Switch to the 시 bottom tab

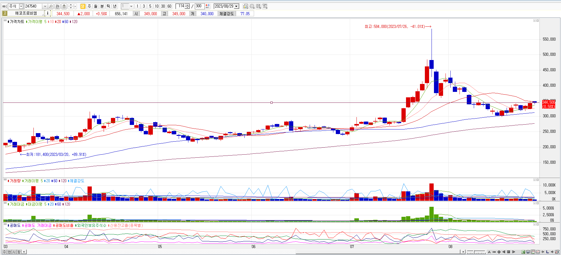tap(14, 252)
